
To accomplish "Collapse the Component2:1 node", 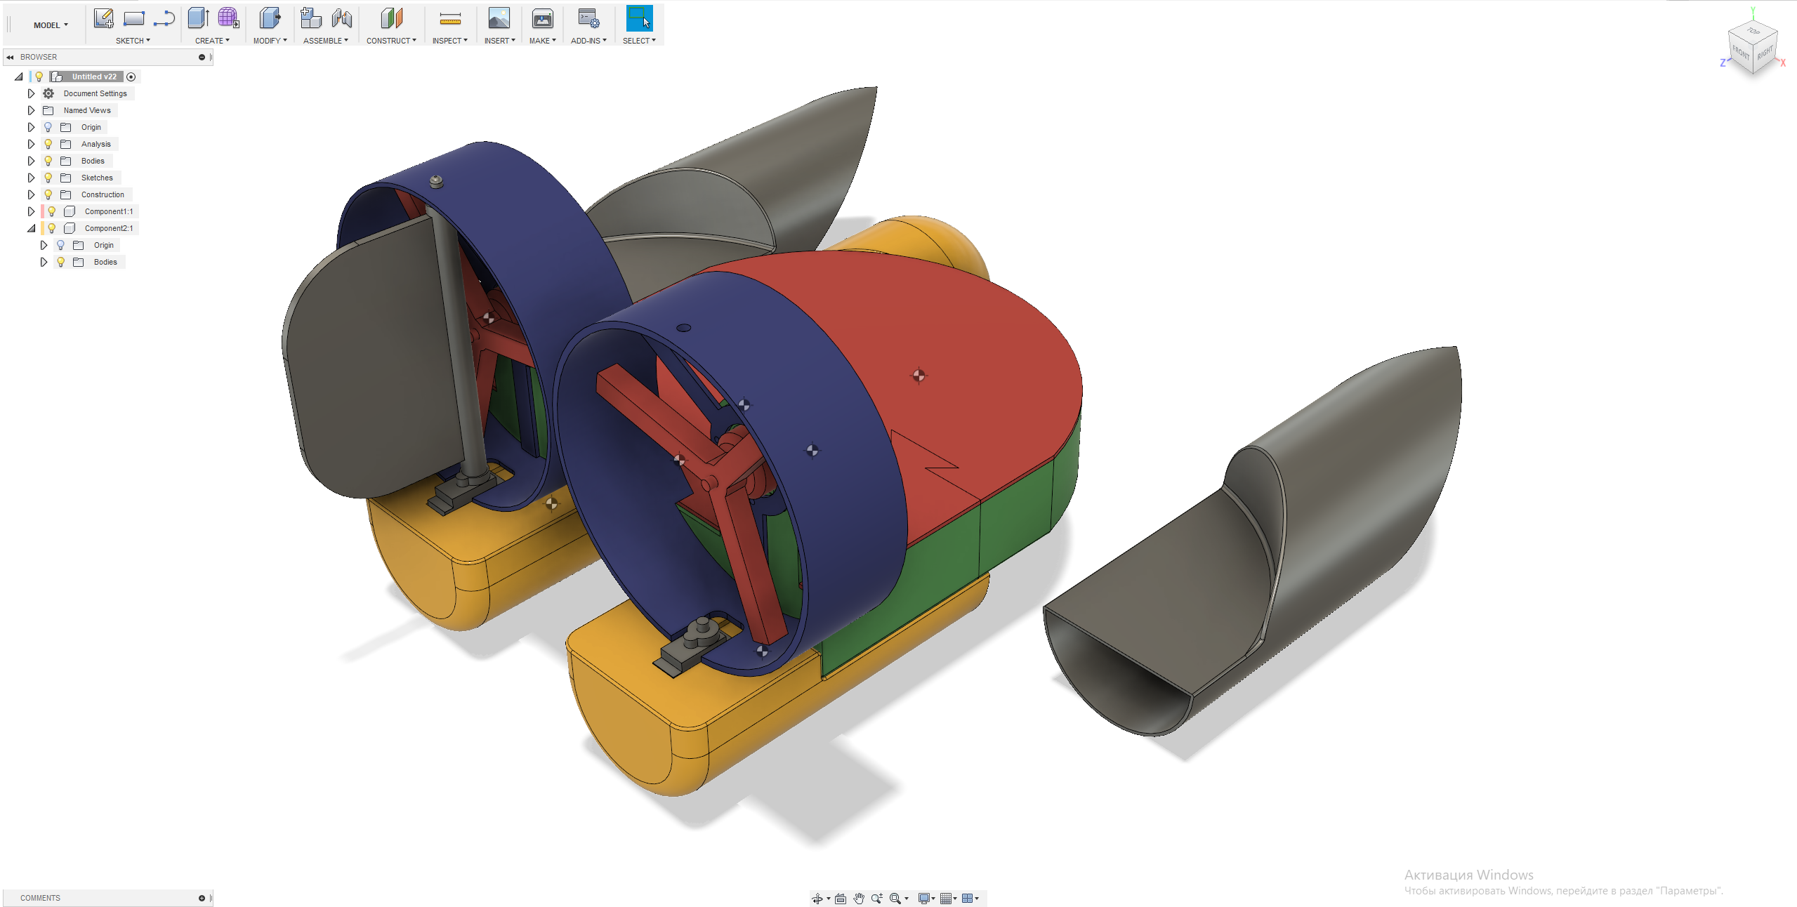I will click(31, 228).
